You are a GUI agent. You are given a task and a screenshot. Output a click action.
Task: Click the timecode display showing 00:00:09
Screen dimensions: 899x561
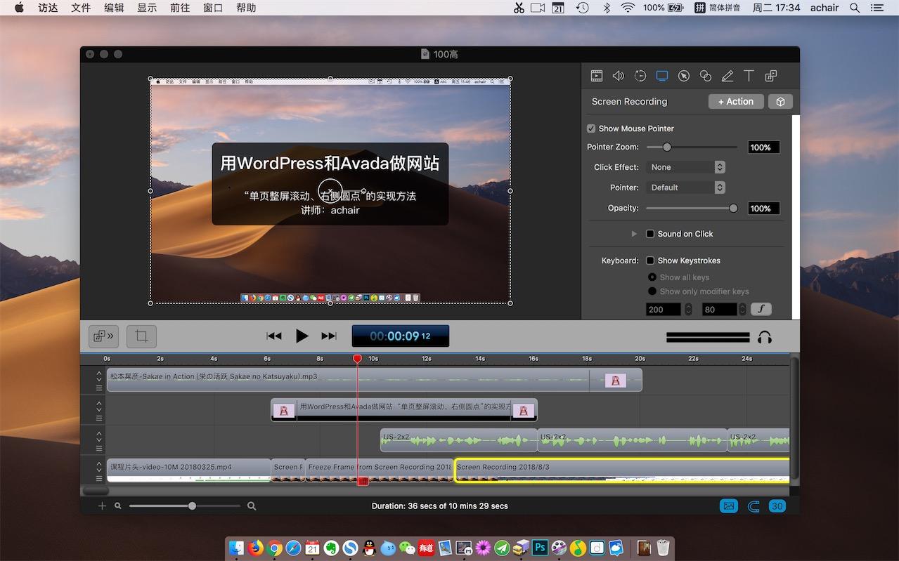(401, 336)
